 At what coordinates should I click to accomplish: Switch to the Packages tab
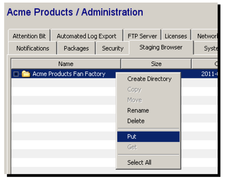[x=76, y=48]
